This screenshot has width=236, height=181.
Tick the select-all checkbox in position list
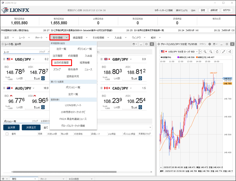click(x=7, y=134)
